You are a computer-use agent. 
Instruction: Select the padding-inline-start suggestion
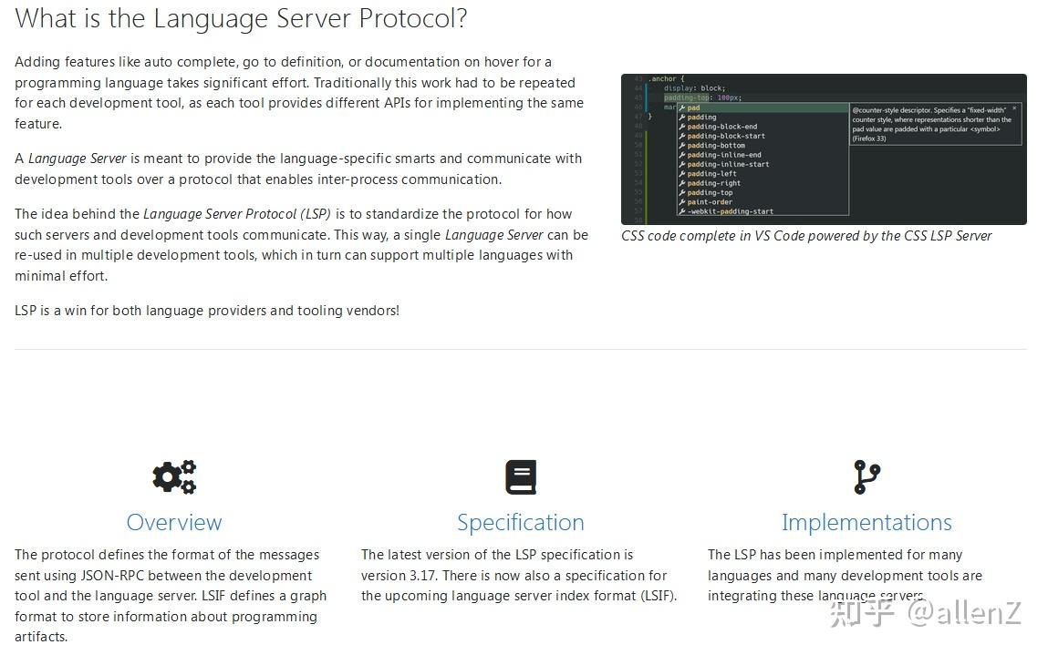[x=730, y=164]
